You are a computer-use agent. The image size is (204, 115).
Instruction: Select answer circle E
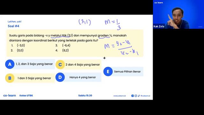108,72
